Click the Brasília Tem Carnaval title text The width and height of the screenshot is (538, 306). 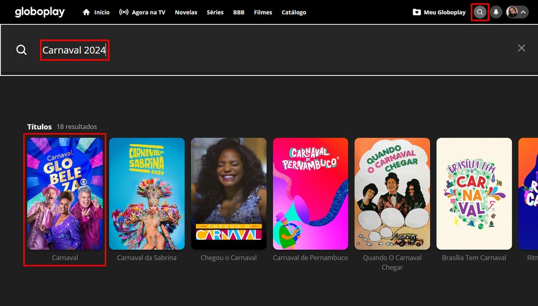[474, 257]
